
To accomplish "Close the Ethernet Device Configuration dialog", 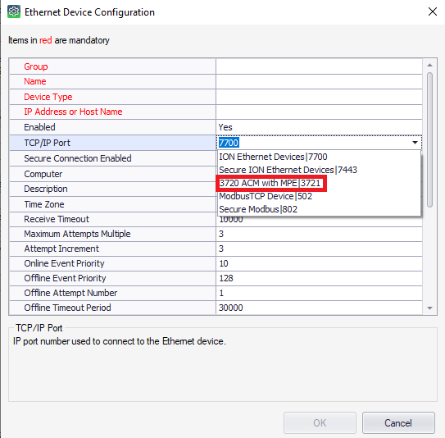I will click(x=432, y=11).
